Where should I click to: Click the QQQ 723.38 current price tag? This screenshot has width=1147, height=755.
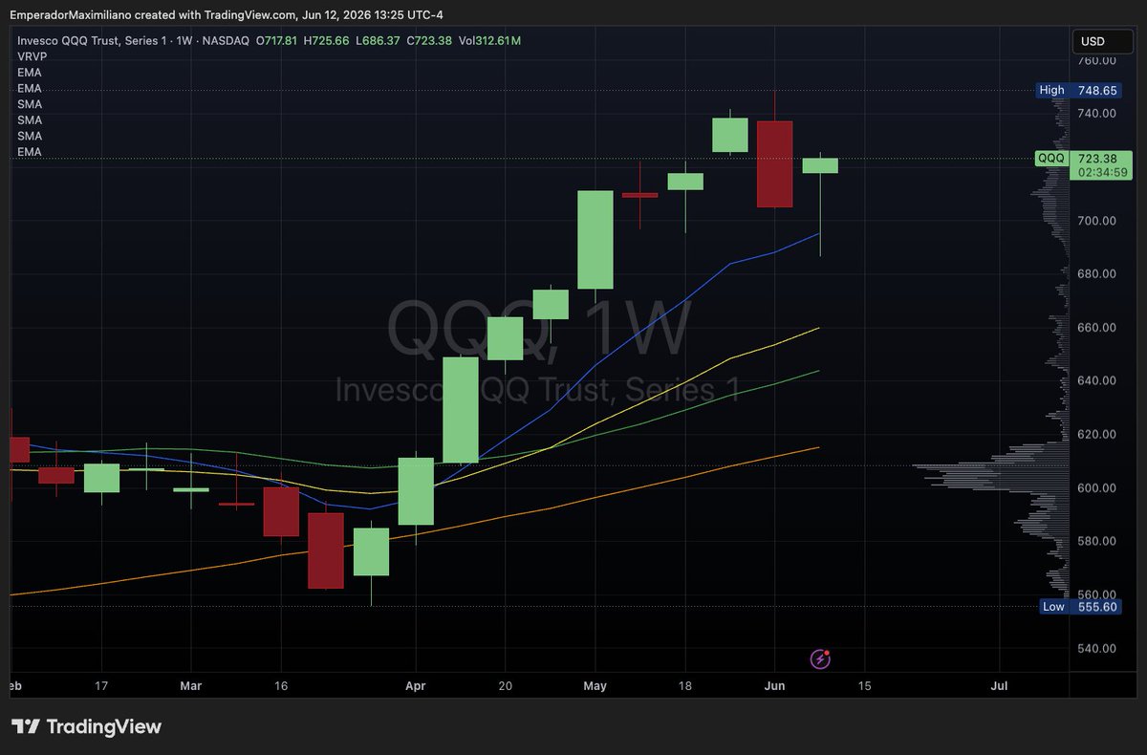[x=1084, y=159]
